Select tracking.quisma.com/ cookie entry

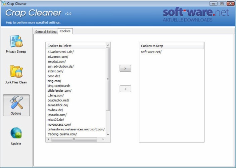[62, 134]
